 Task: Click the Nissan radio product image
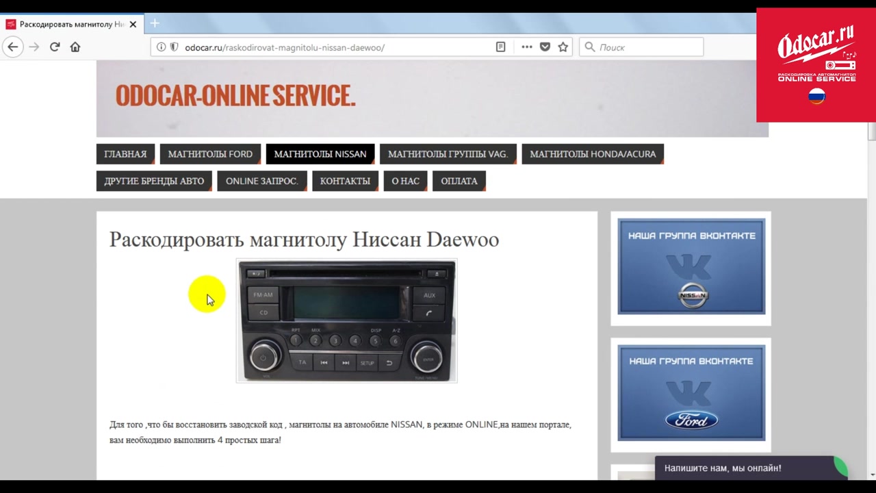click(347, 320)
